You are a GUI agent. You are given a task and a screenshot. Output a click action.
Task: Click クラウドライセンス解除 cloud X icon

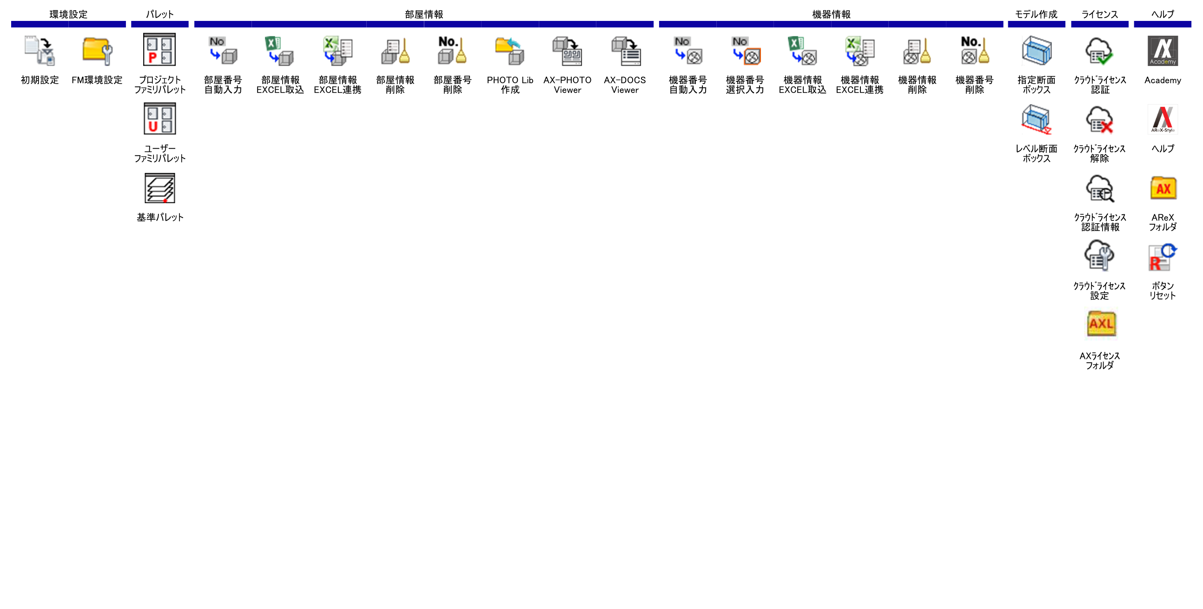[1099, 119]
